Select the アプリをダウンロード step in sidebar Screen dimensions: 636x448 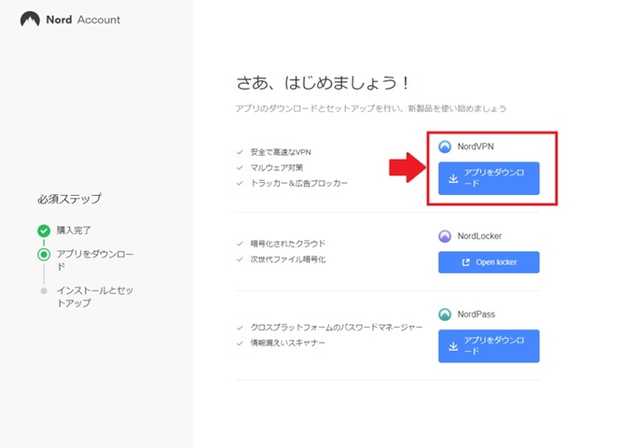[95, 260]
